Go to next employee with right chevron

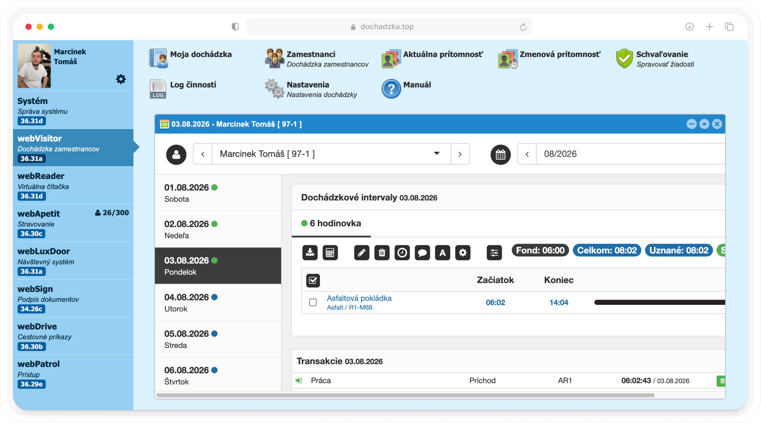[x=460, y=154]
